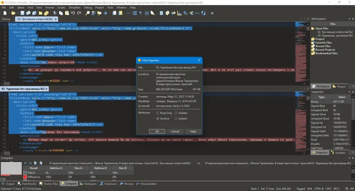355x191 pixels.
Task: Click the Undo arrow icon
Action: [x=73, y=13]
